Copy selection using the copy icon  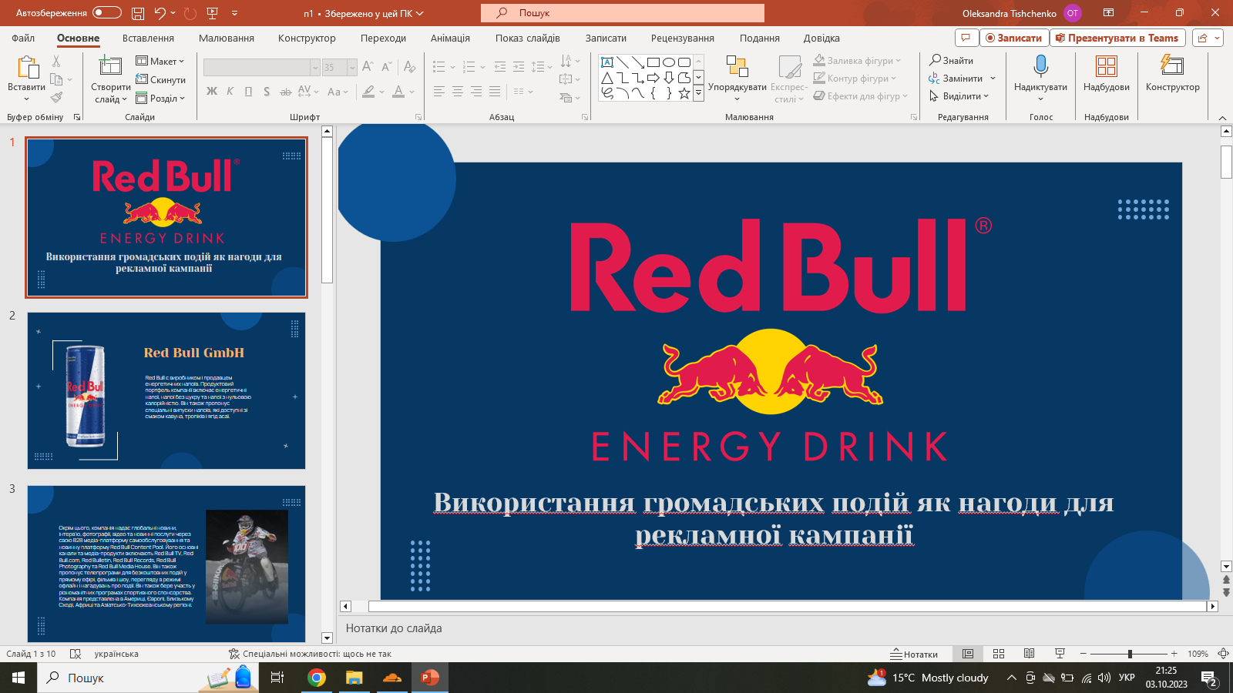(56, 79)
